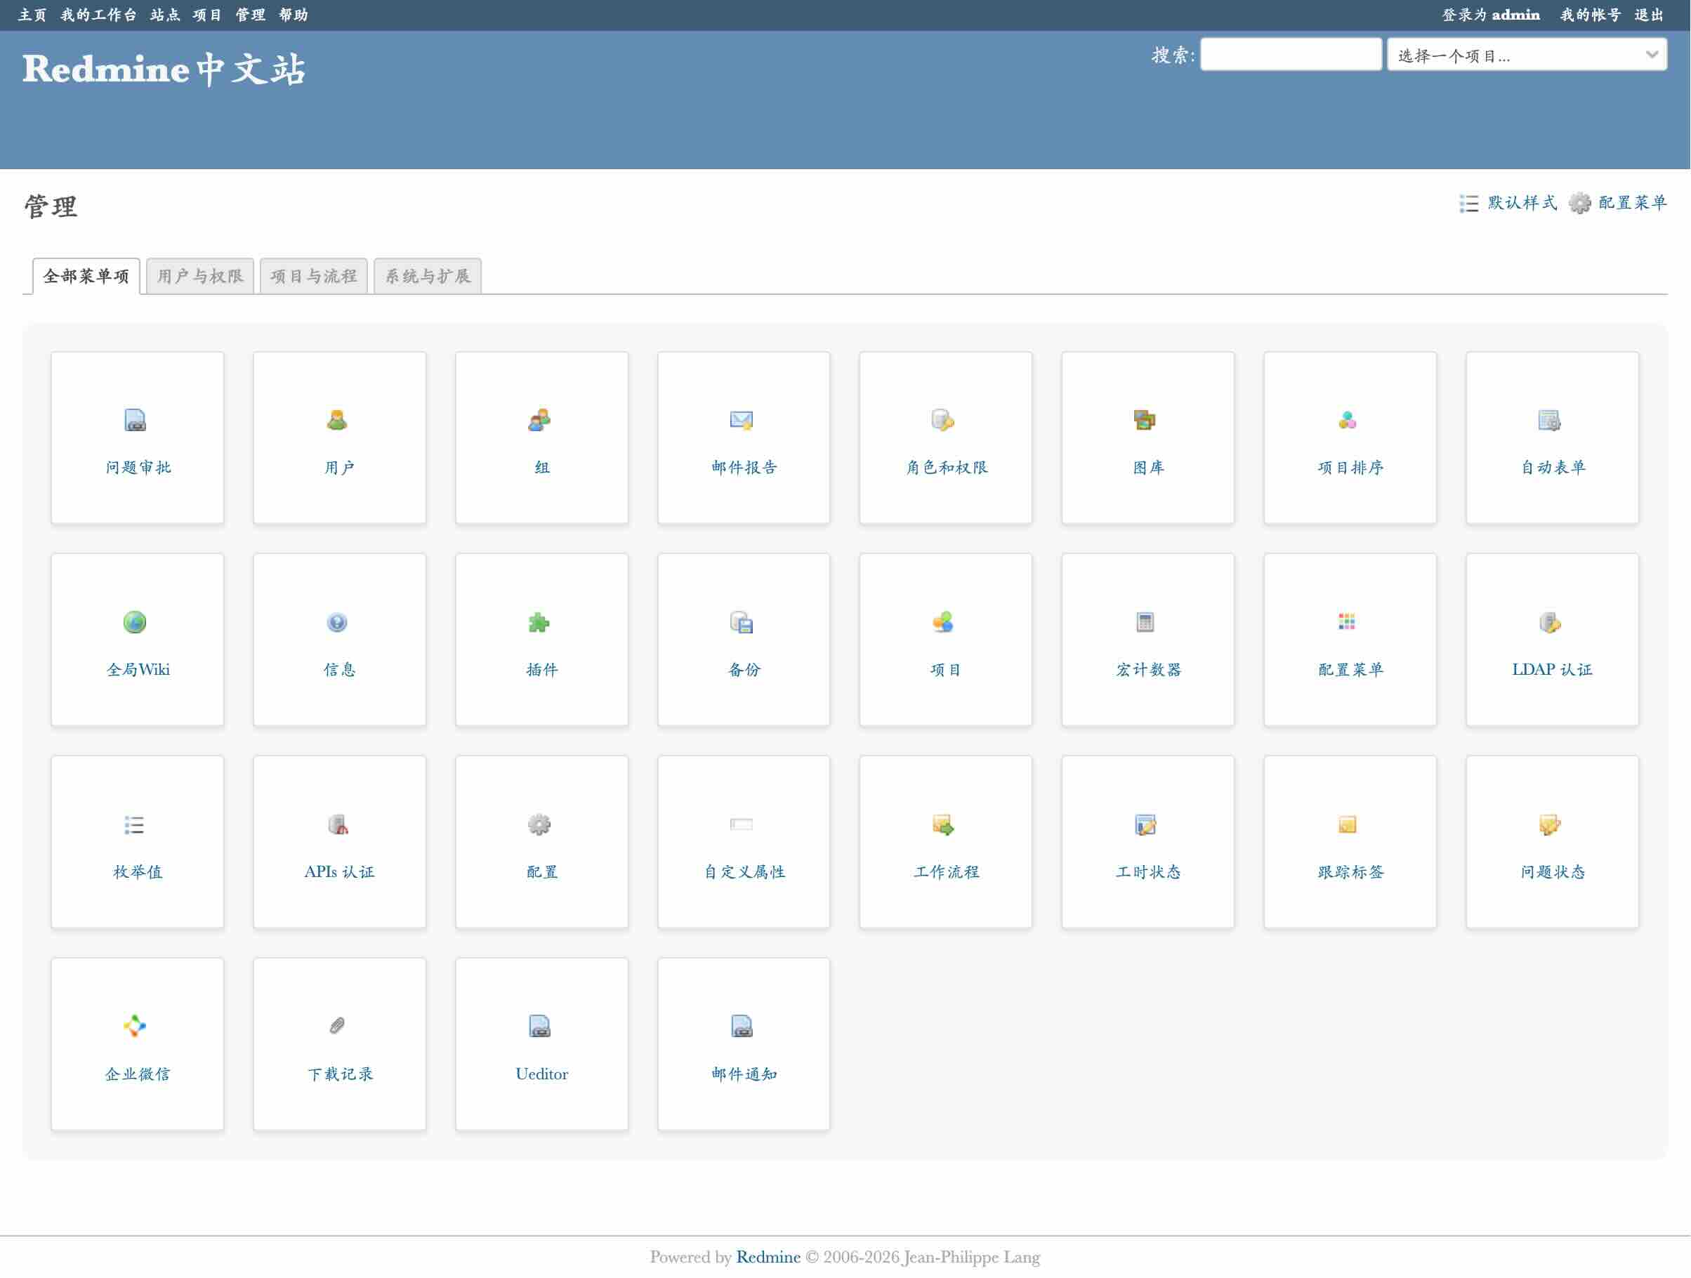Click the 信息 information icon
The width and height of the screenshot is (1691, 1278).
coord(337,623)
